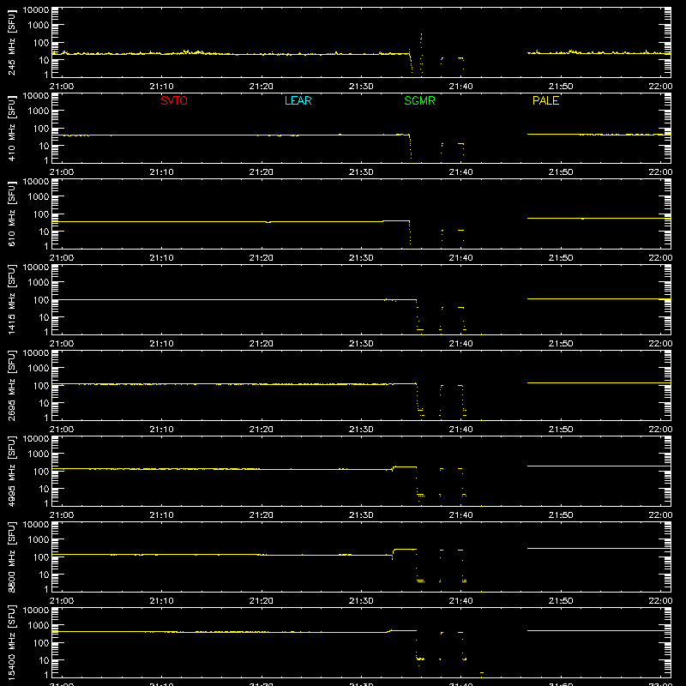This screenshot has height=686, width=686.
Task: Click the 22:00 tick under the 245 MHz plot
Action: tap(660, 87)
